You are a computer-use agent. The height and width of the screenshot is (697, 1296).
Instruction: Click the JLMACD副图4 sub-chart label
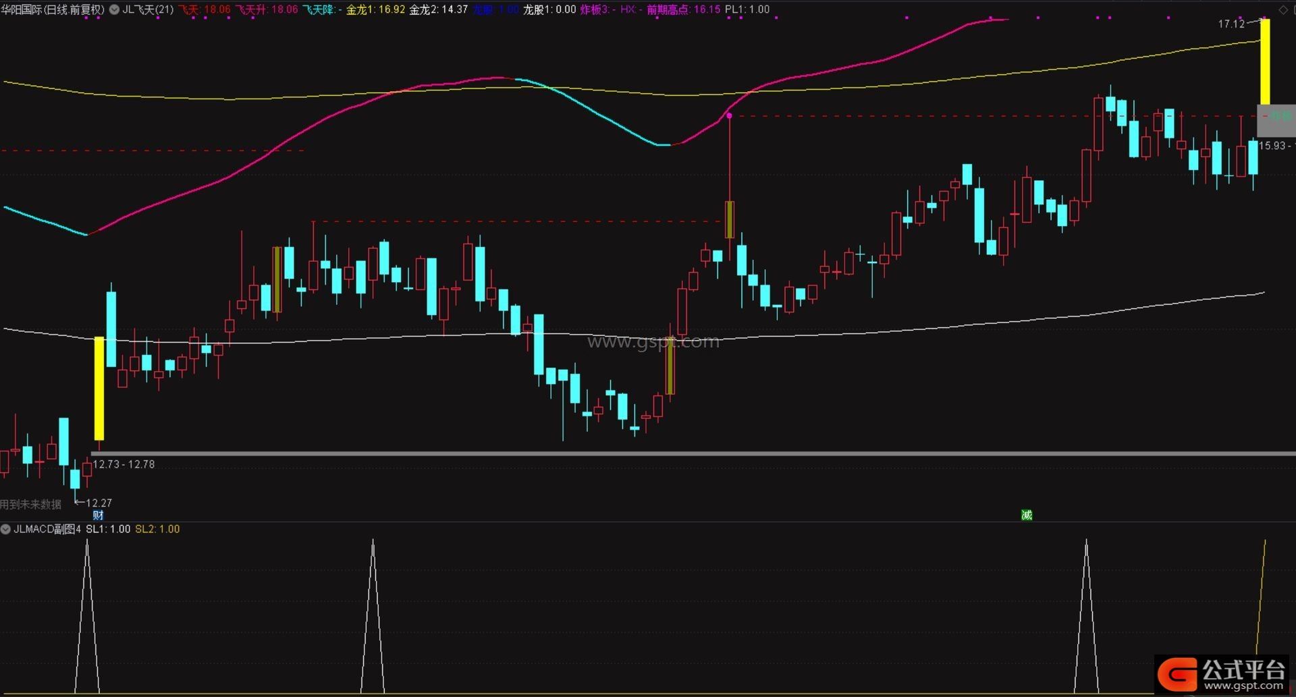(47, 529)
